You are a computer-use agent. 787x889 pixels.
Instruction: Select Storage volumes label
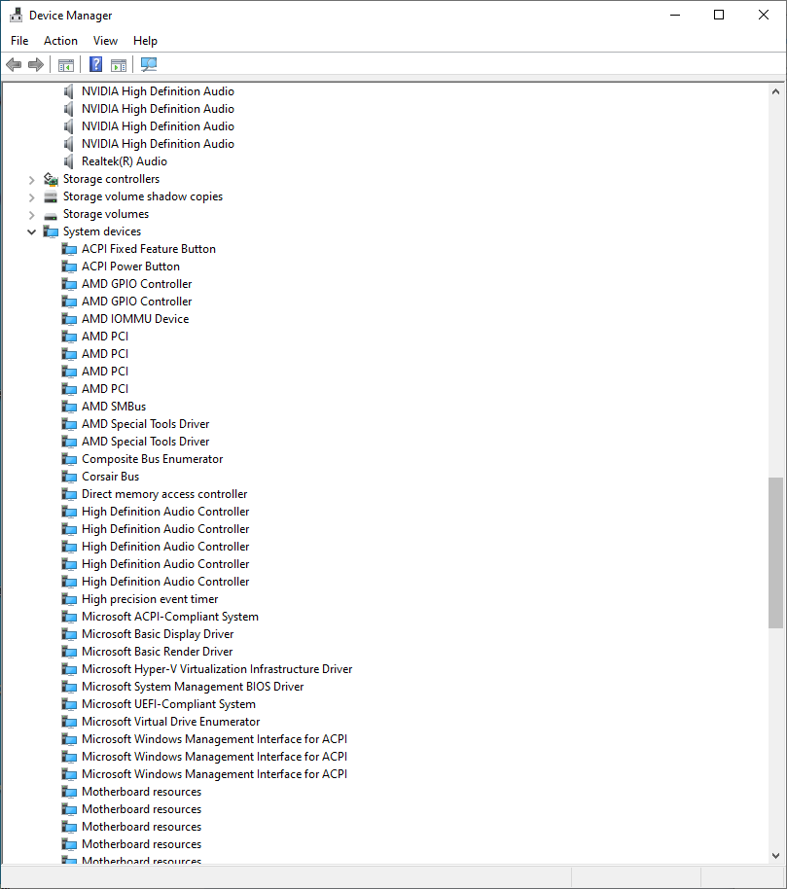pyautogui.click(x=106, y=214)
